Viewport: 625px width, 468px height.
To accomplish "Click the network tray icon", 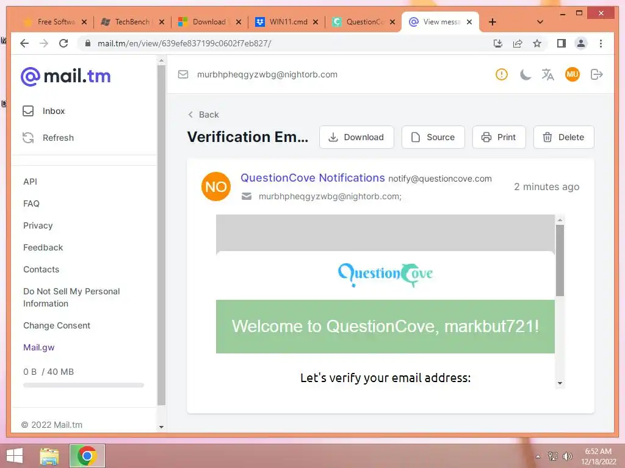I will (553, 456).
